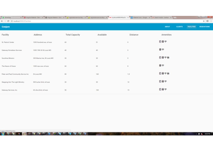This screenshot has width=213, height=151.
Task: Reload the page with the refresh icon
Action: click(8, 21)
